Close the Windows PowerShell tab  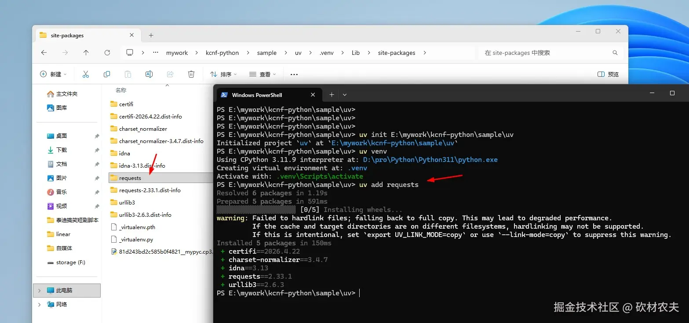[313, 95]
